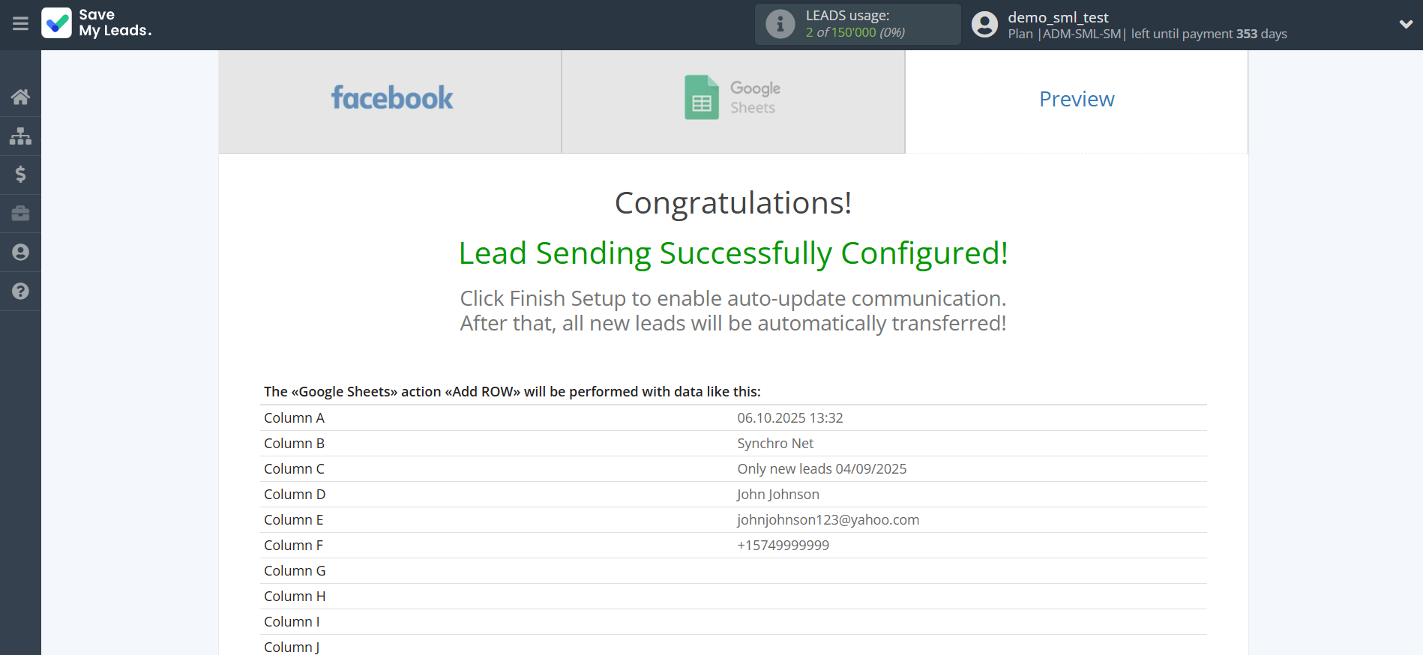
Task: Open profile user icon in sidebar
Action: pyautogui.click(x=20, y=253)
